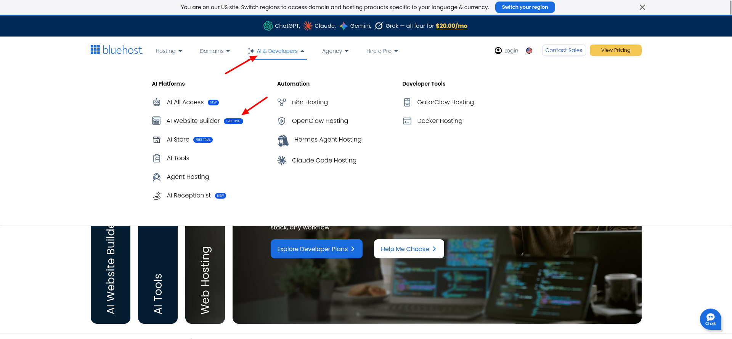Image resolution: width=732 pixels, height=339 pixels.
Task: Click the $20.00/mo price link
Action: coord(452,26)
